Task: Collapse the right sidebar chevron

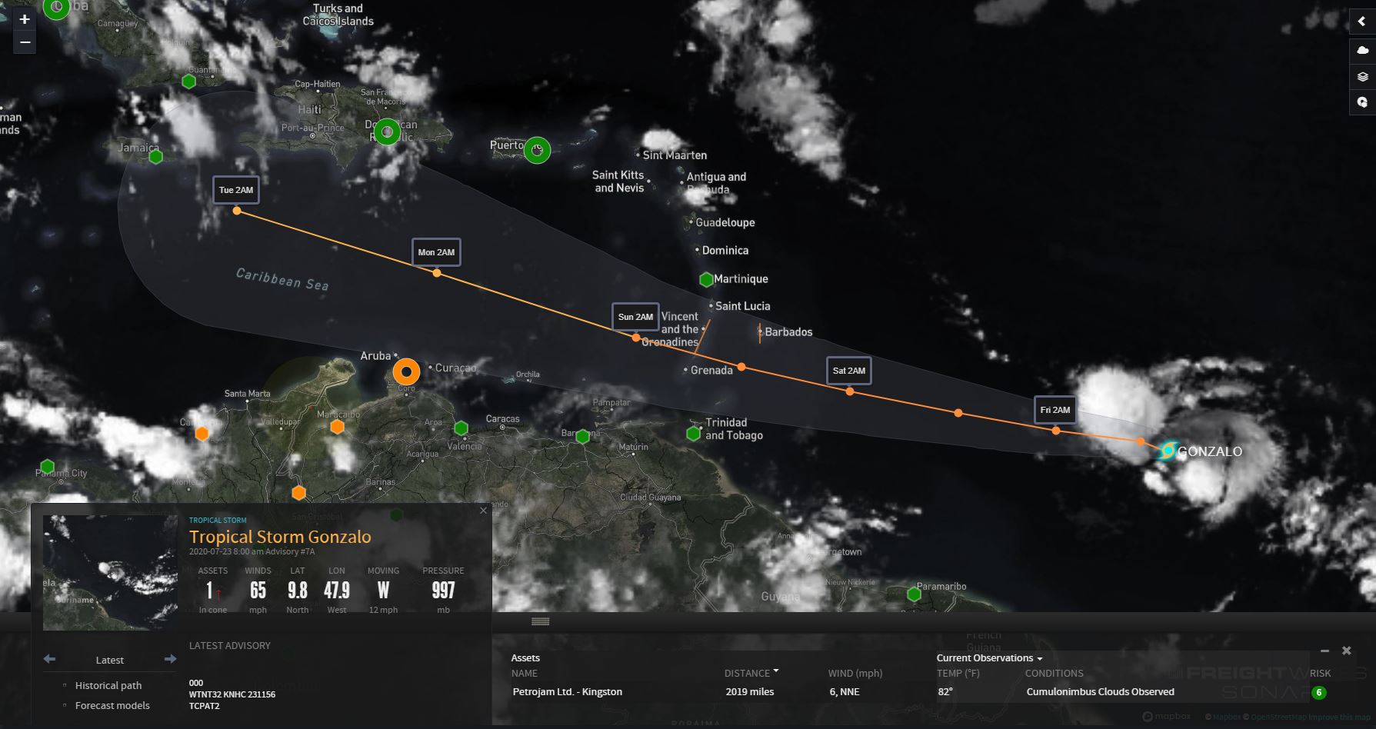Action: pyautogui.click(x=1362, y=22)
